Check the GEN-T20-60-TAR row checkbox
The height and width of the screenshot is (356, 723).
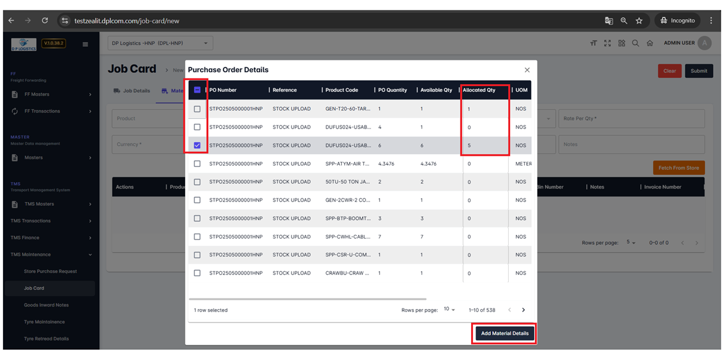(x=197, y=109)
